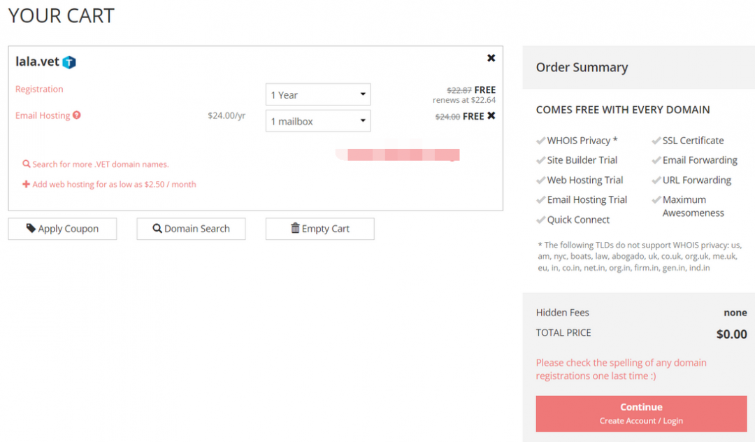The height and width of the screenshot is (442, 755).
Task: Remove lala.vet domain from the cart
Action: (x=491, y=58)
